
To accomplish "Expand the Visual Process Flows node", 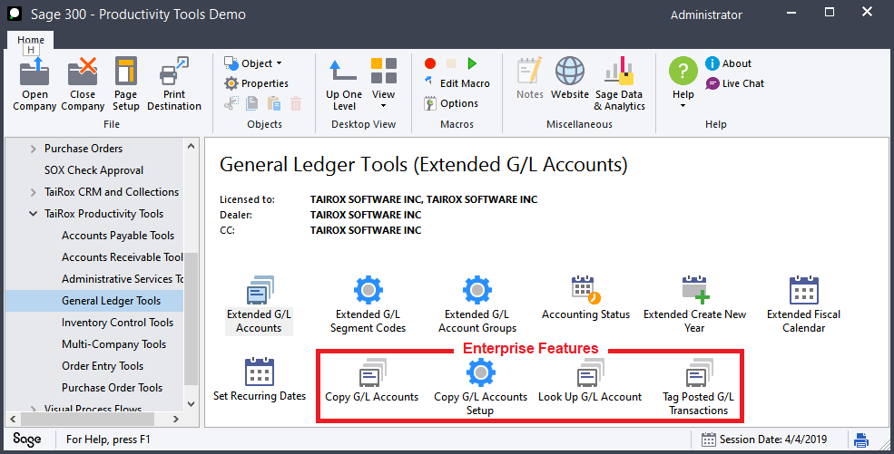I will [33, 409].
